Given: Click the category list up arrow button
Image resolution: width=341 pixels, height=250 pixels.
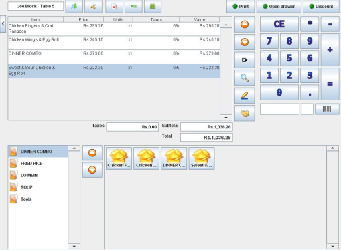Looking at the screenshot, I should click(x=92, y=153).
